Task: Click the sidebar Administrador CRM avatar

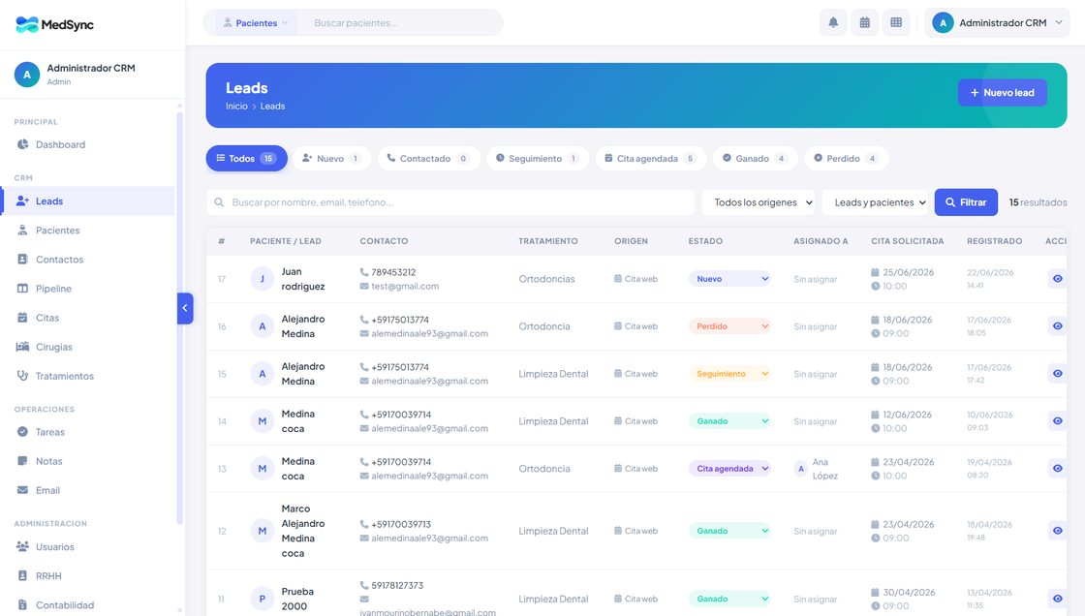Action: tap(27, 75)
